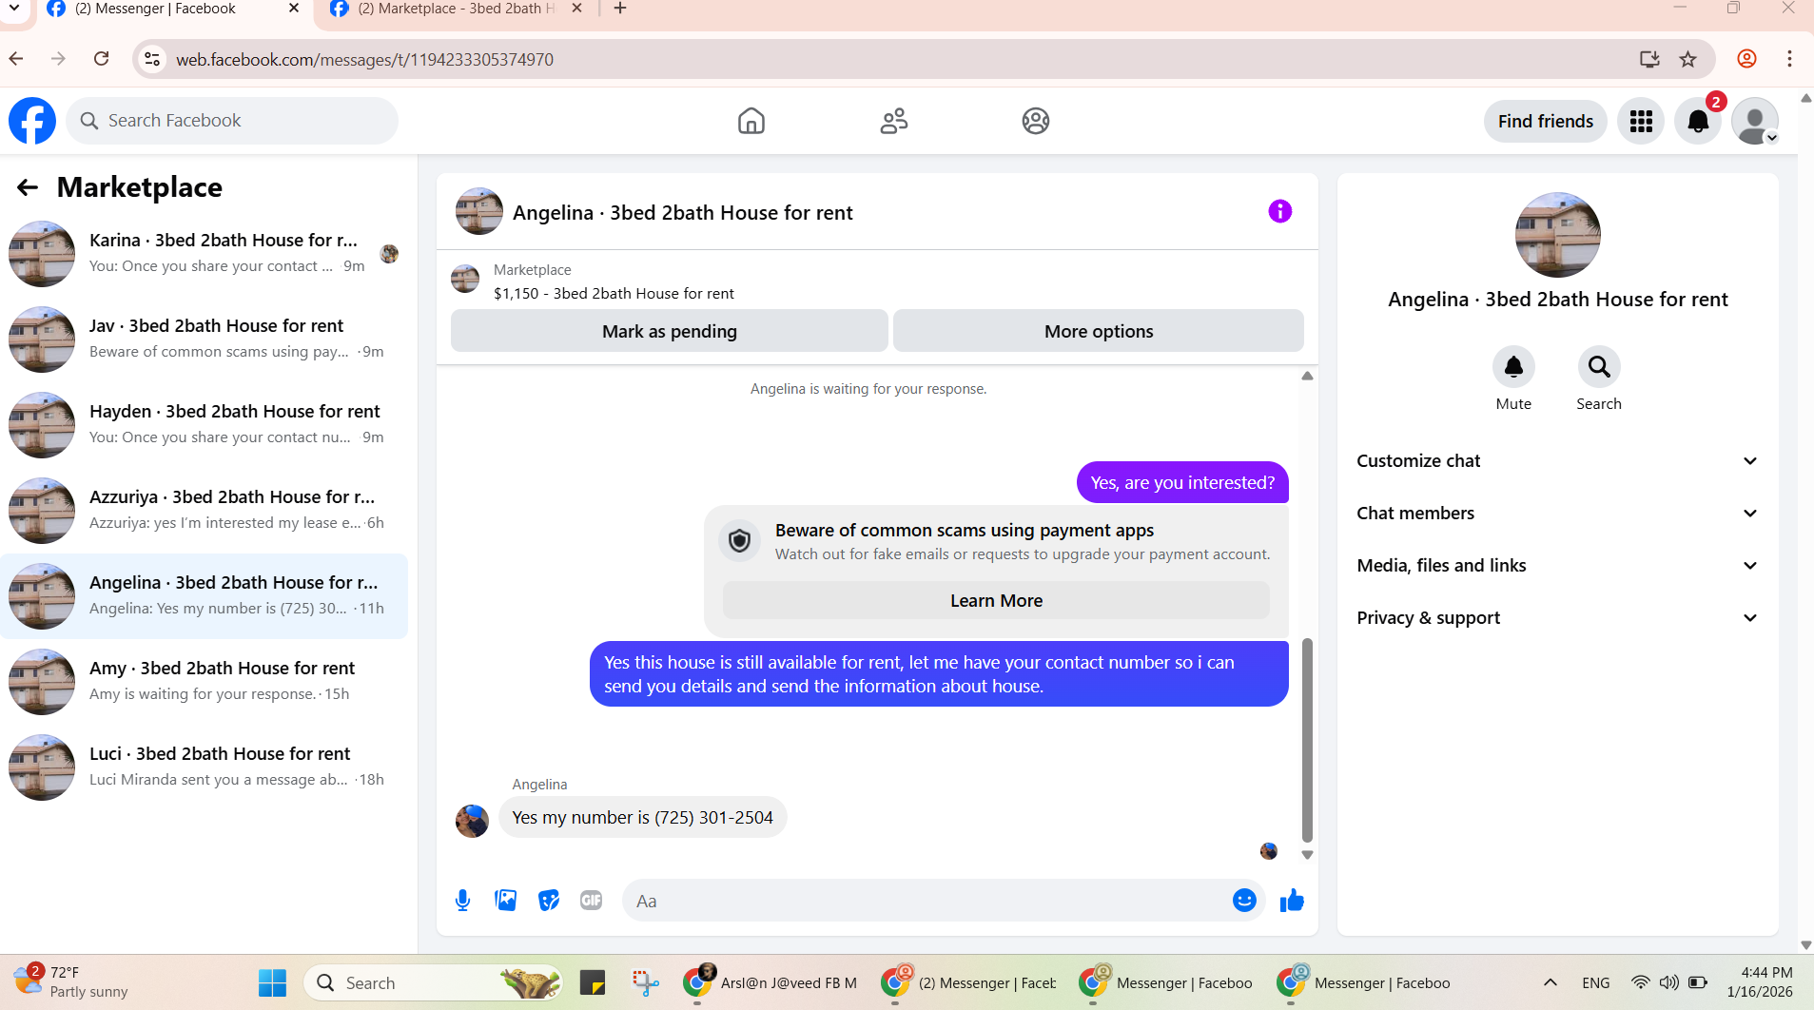
Task: Choose a GIF icon in composer
Action: tap(591, 900)
